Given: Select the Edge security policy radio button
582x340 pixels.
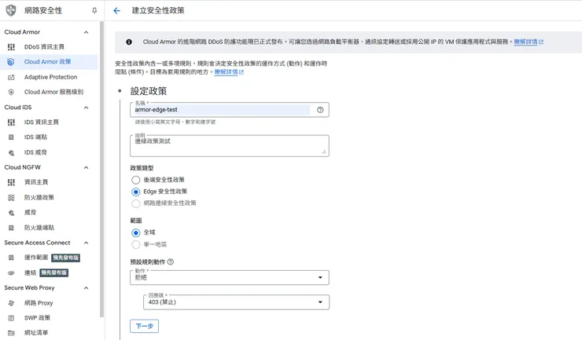Looking at the screenshot, I should click(x=136, y=192).
